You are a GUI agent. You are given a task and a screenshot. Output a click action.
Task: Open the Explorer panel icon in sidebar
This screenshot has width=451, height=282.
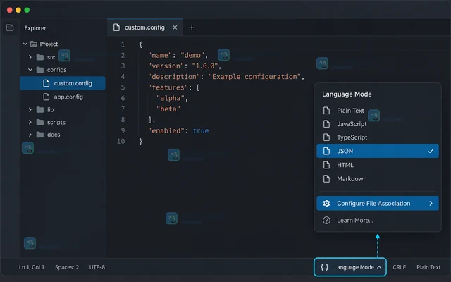(10, 27)
